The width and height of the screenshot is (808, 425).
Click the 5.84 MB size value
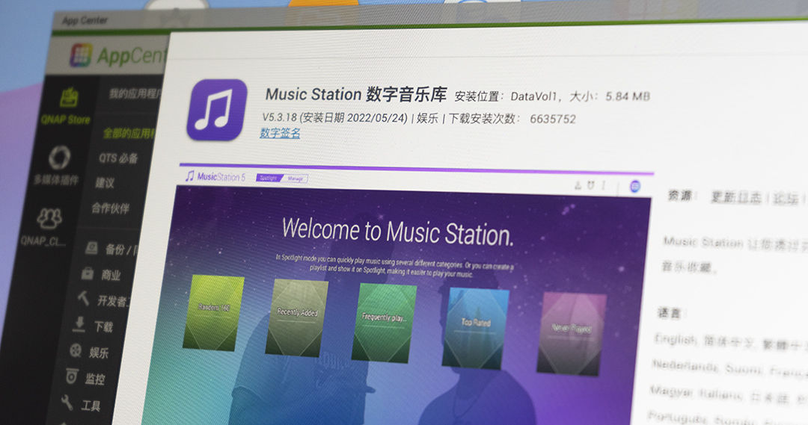pos(628,96)
